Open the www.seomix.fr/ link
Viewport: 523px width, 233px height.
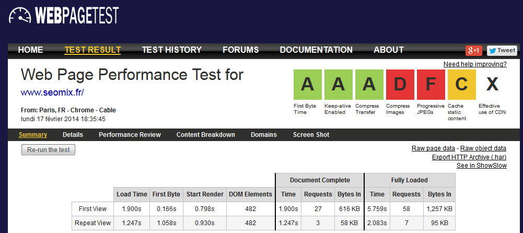52,92
